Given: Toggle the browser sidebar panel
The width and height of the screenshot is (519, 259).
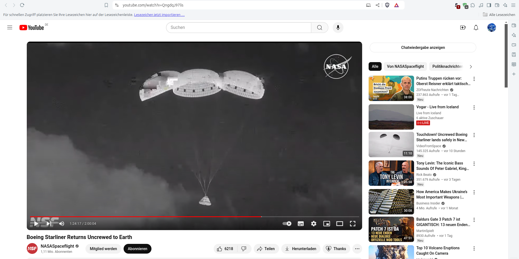Looking at the screenshot, I should (489, 5).
